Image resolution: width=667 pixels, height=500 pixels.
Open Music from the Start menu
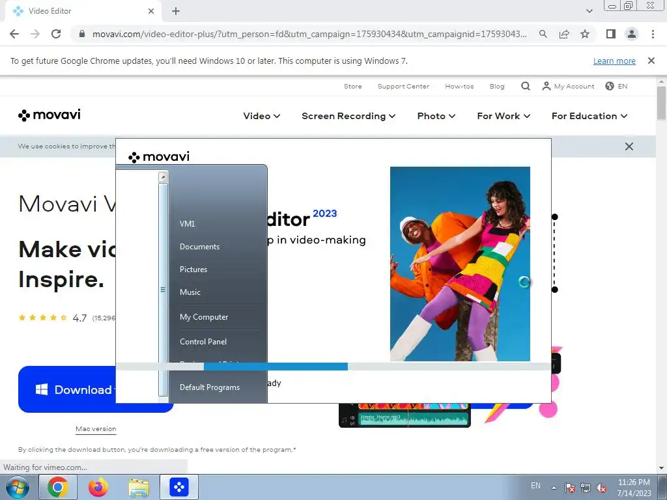point(190,292)
